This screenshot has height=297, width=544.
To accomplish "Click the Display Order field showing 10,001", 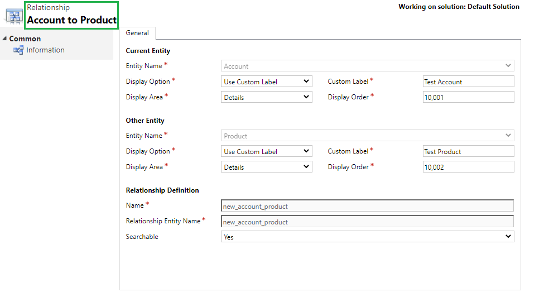I will coord(468,97).
